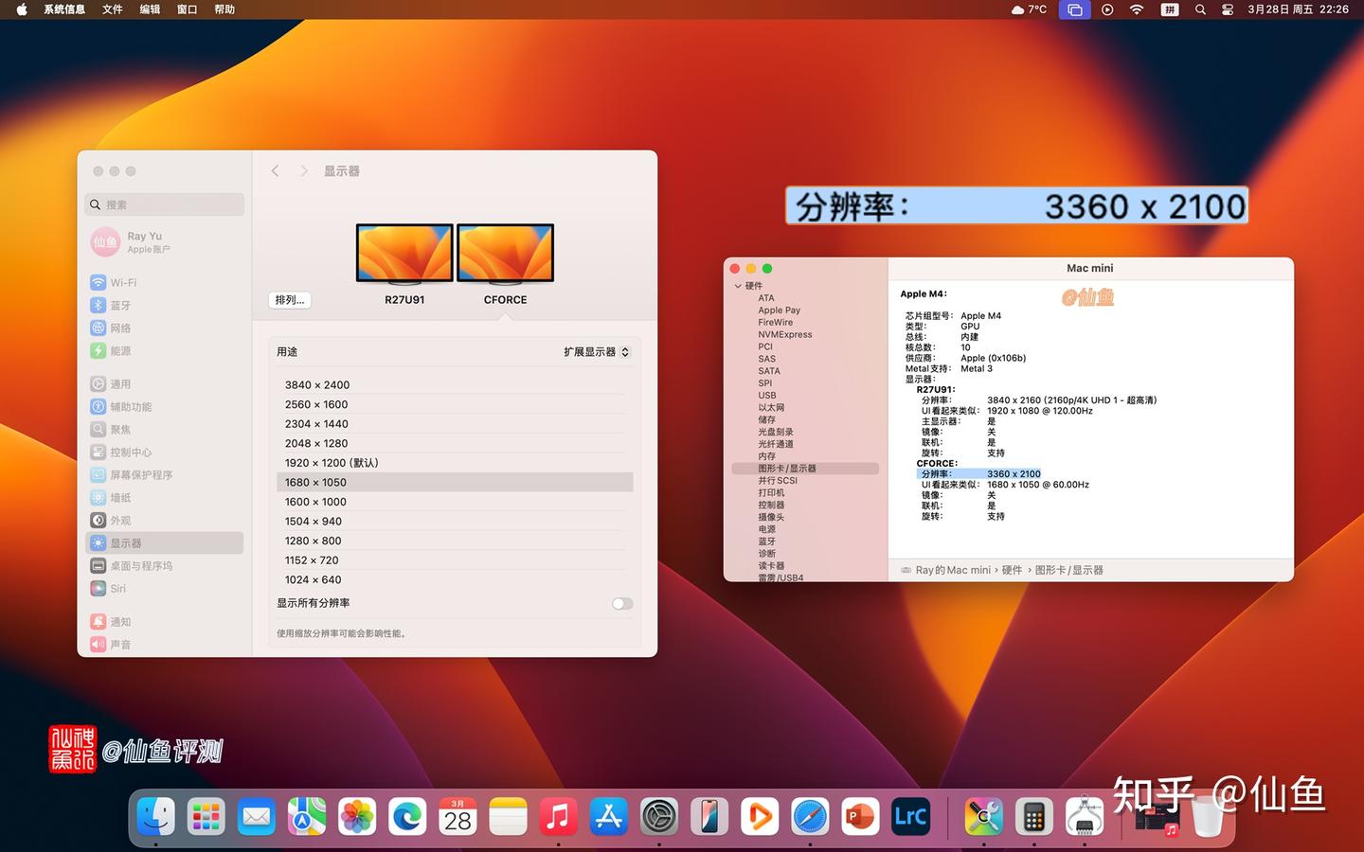The width and height of the screenshot is (1364, 852).
Task: Collapse the 硬件 section in 系统信息
Action: click(x=739, y=285)
